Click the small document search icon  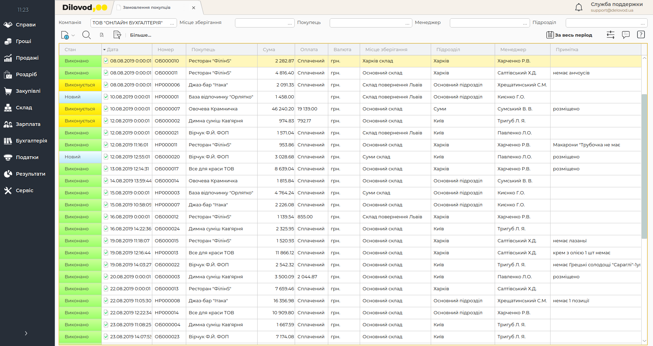pos(102,35)
